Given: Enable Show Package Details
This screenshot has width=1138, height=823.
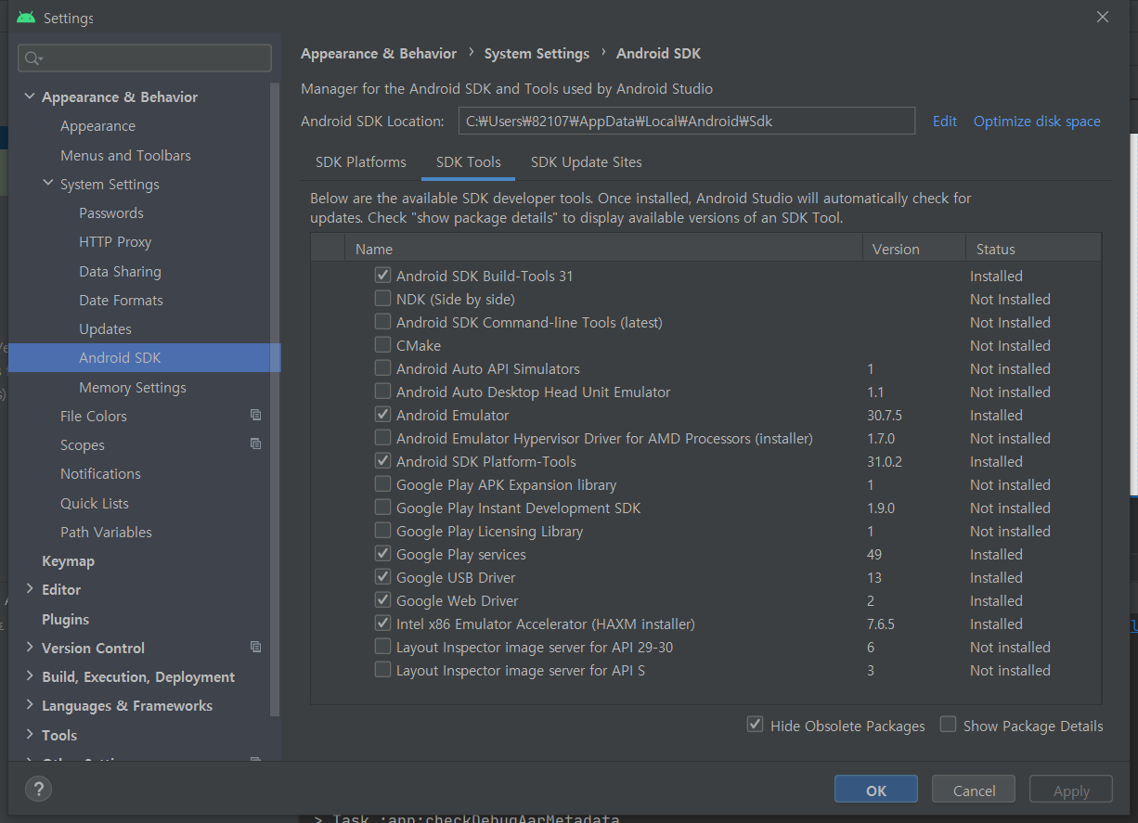Looking at the screenshot, I should 948,725.
